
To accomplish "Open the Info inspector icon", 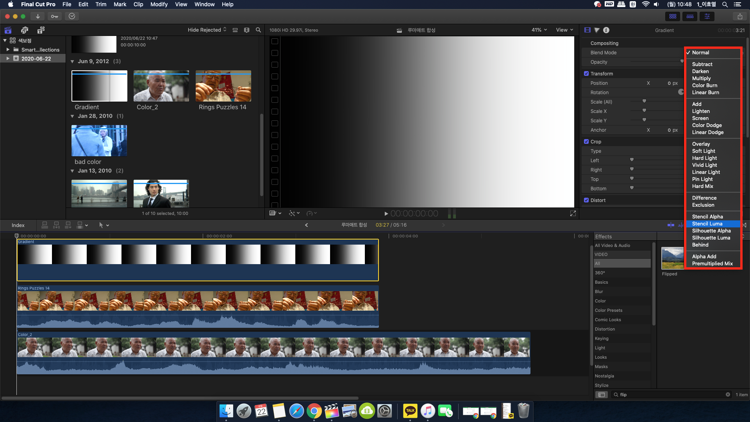I will pos(606,30).
